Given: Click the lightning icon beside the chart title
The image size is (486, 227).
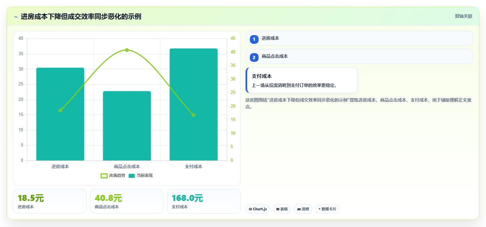Looking at the screenshot, I should (16, 17).
